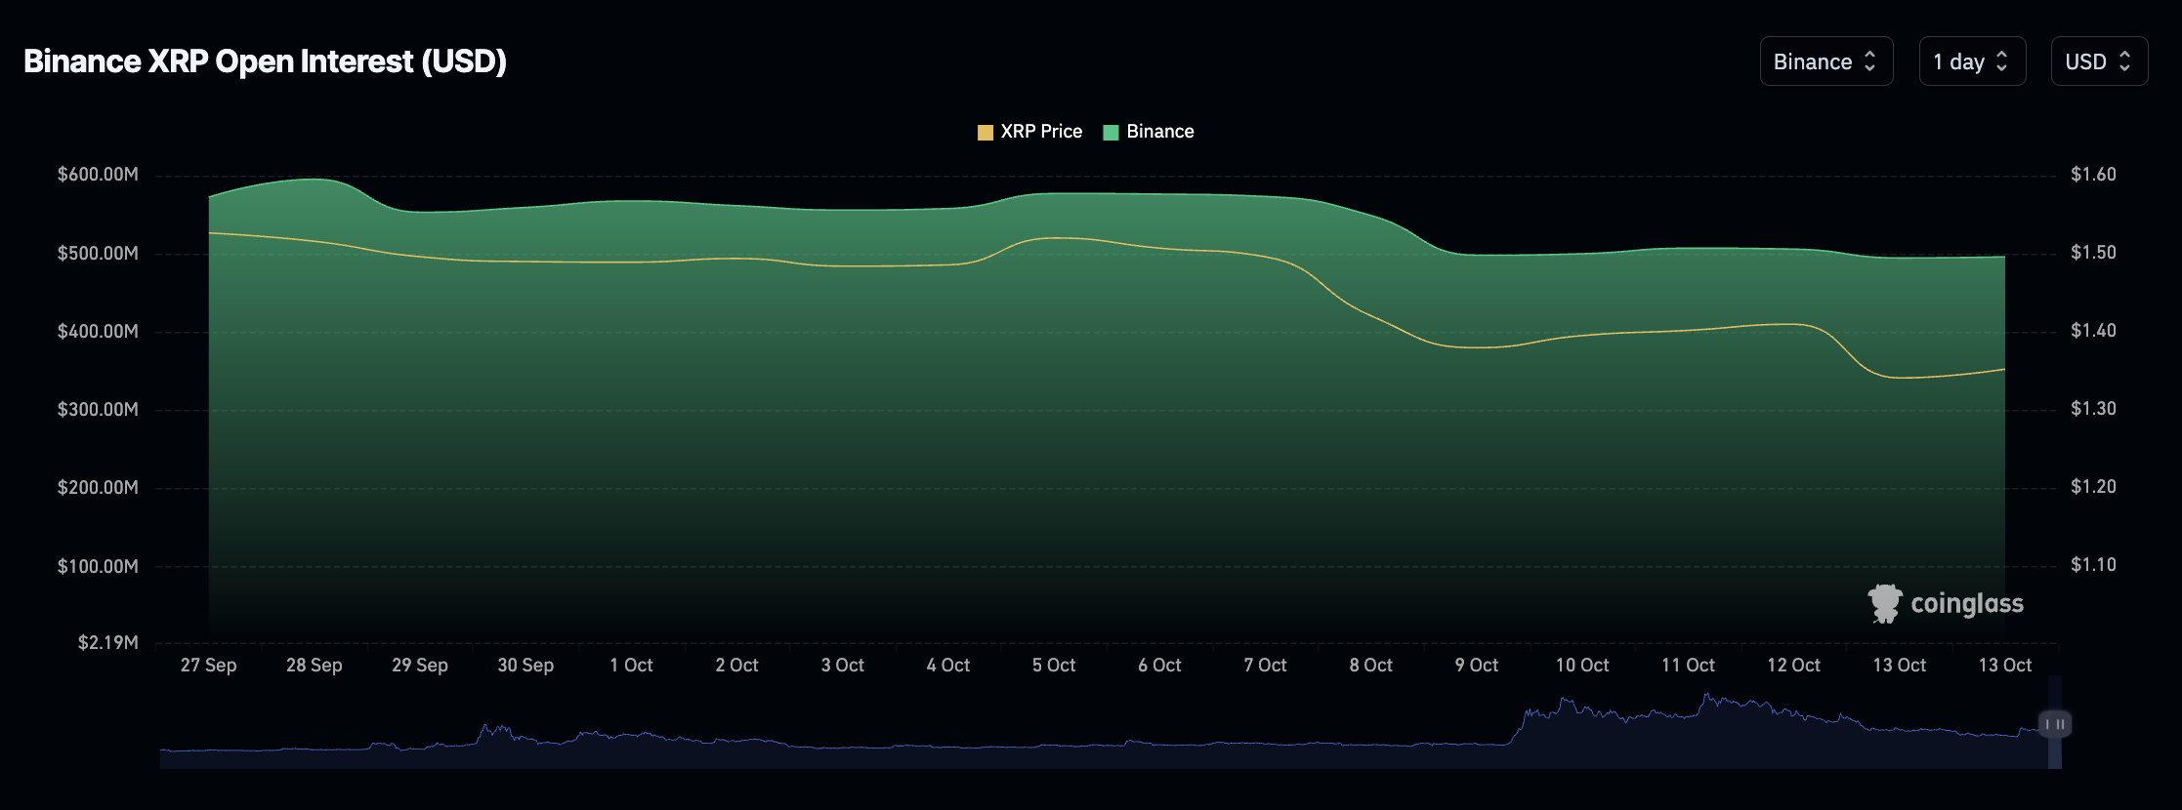Viewport: 2182px width, 810px height.
Task: Click the 29 Sep date label
Action: tap(420, 666)
